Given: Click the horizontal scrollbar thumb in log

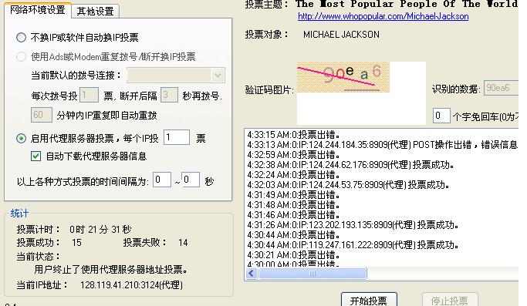Looking at the screenshot, I should pyautogui.click(x=312, y=274).
